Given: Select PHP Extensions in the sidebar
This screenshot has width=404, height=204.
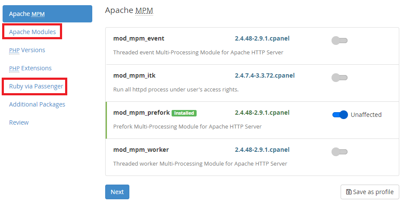Looking at the screenshot, I should coord(31,68).
